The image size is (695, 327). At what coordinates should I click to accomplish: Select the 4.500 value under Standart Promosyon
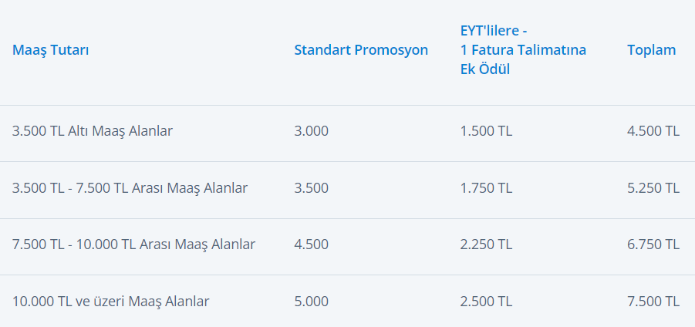[x=311, y=244]
